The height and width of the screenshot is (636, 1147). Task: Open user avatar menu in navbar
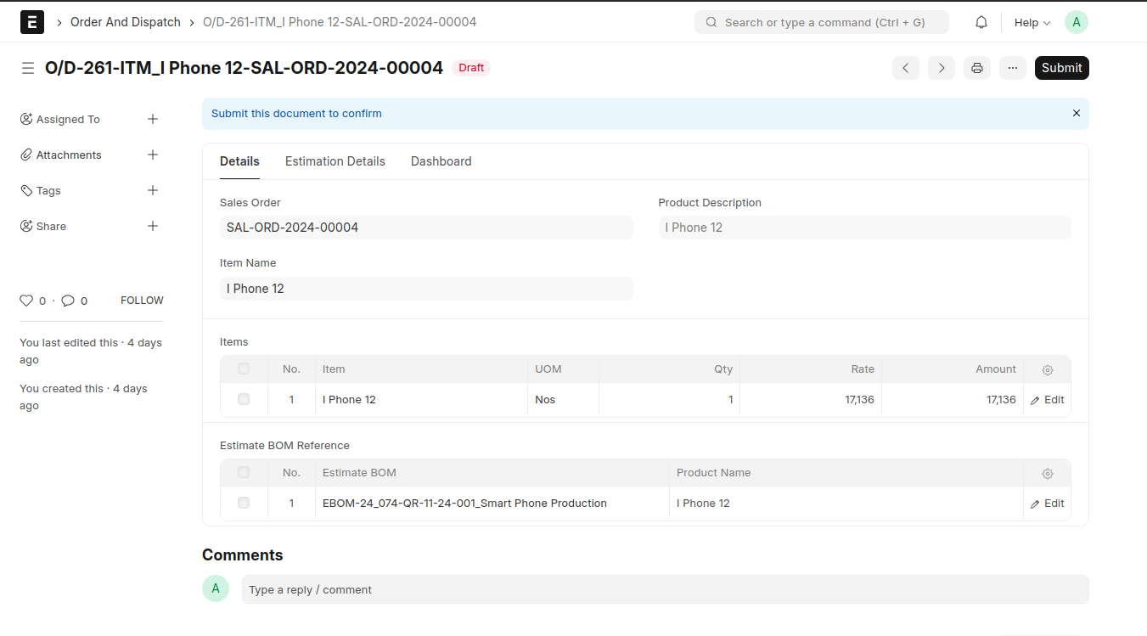point(1077,23)
